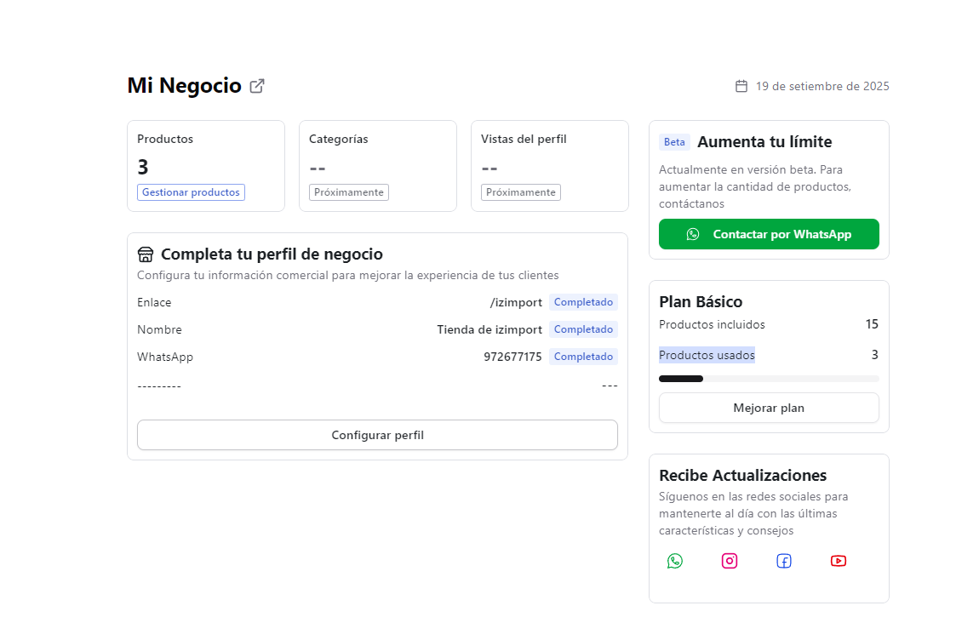Click Próximamente badge under Categorías
The height and width of the screenshot is (640, 979).
point(349,192)
